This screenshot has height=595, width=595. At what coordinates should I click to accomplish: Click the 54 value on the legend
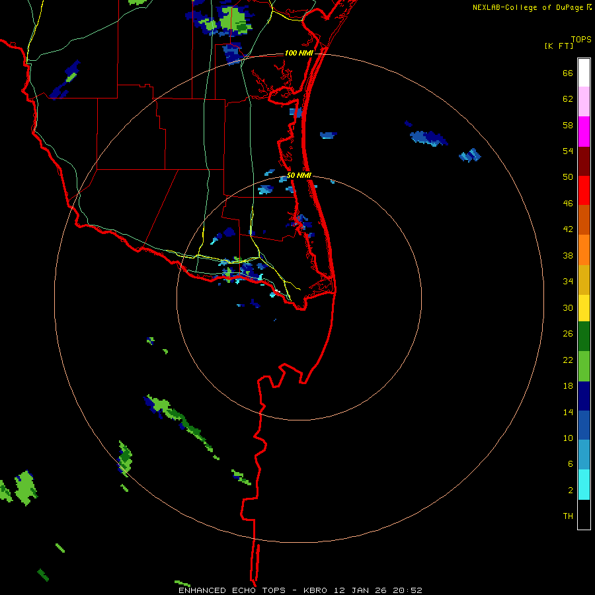(568, 151)
